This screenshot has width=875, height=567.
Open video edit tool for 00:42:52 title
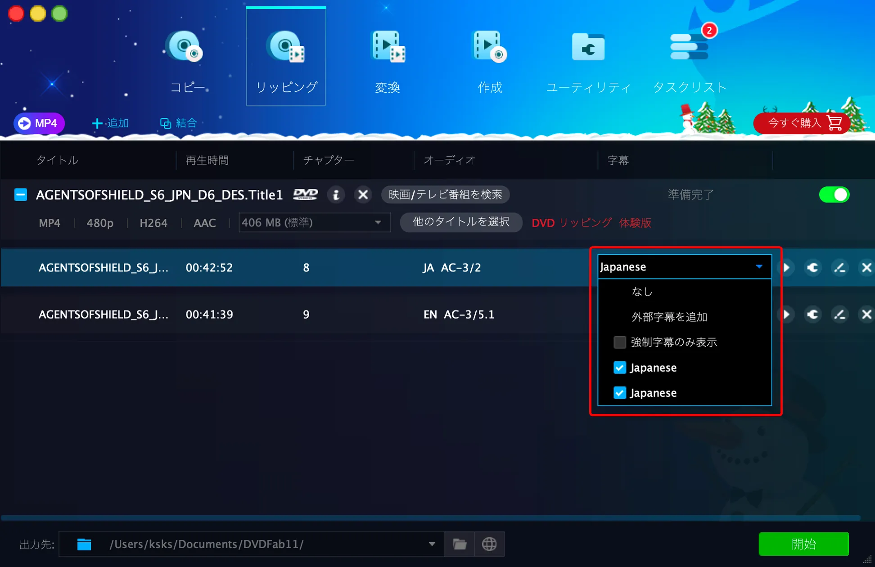(839, 268)
